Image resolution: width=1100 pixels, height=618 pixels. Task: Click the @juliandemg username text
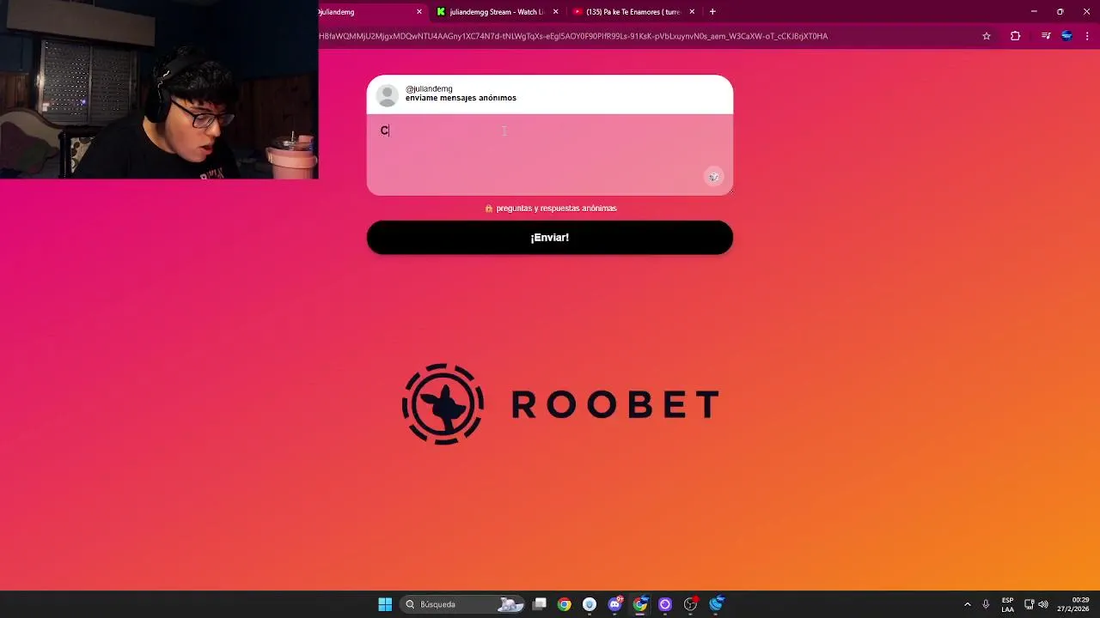(429, 88)
